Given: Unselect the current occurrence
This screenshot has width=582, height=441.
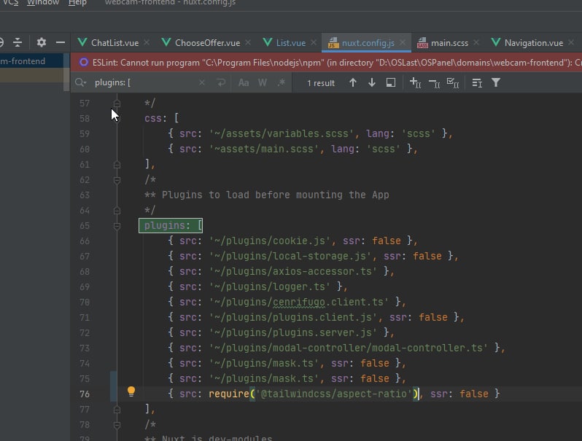Looking at the screenshot, I should click(434, 82).
